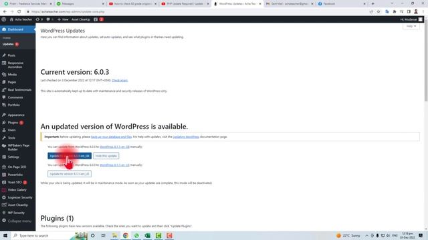Click the blue Update to en_GB button
The width and height of the screenshot is (428, 240).
[70, 156]
